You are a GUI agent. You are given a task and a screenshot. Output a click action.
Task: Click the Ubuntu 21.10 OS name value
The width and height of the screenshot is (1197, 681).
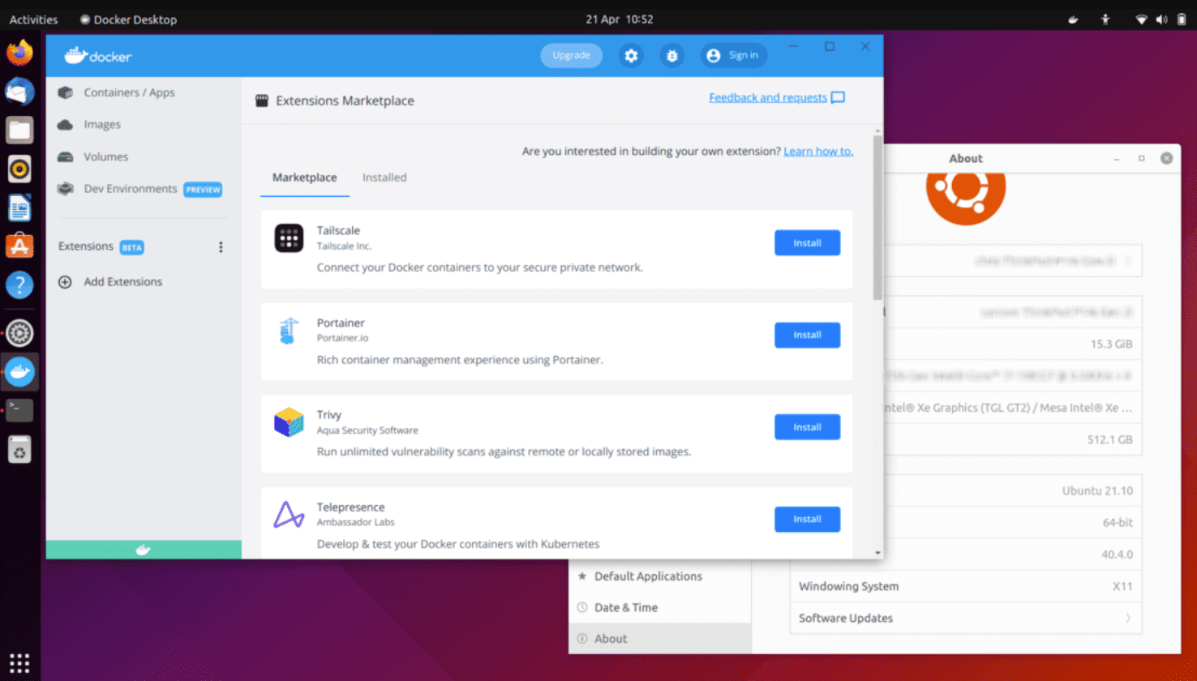[x=1097, y=490]
